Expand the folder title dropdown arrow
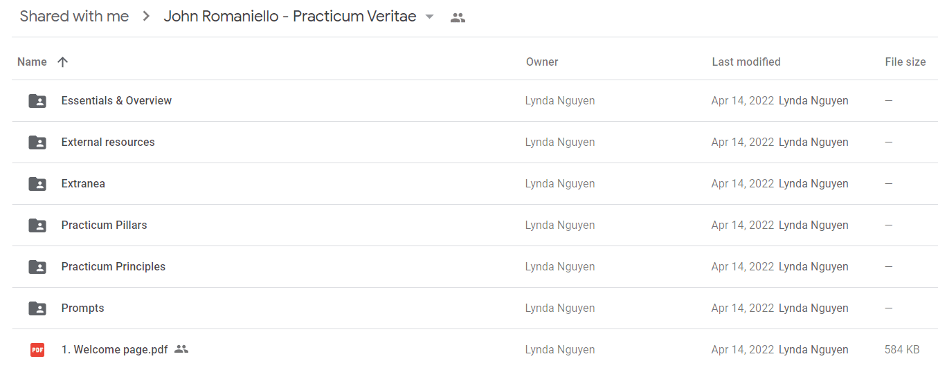 (429, 17)
